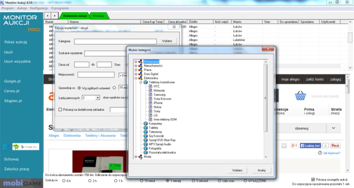Click the Kategoria input field
Image resolution: width=354 pixels, height=188 pixels.
[x=115, y=41]
